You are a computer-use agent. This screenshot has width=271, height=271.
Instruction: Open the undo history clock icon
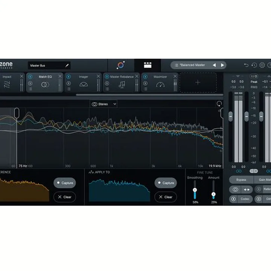254,65
